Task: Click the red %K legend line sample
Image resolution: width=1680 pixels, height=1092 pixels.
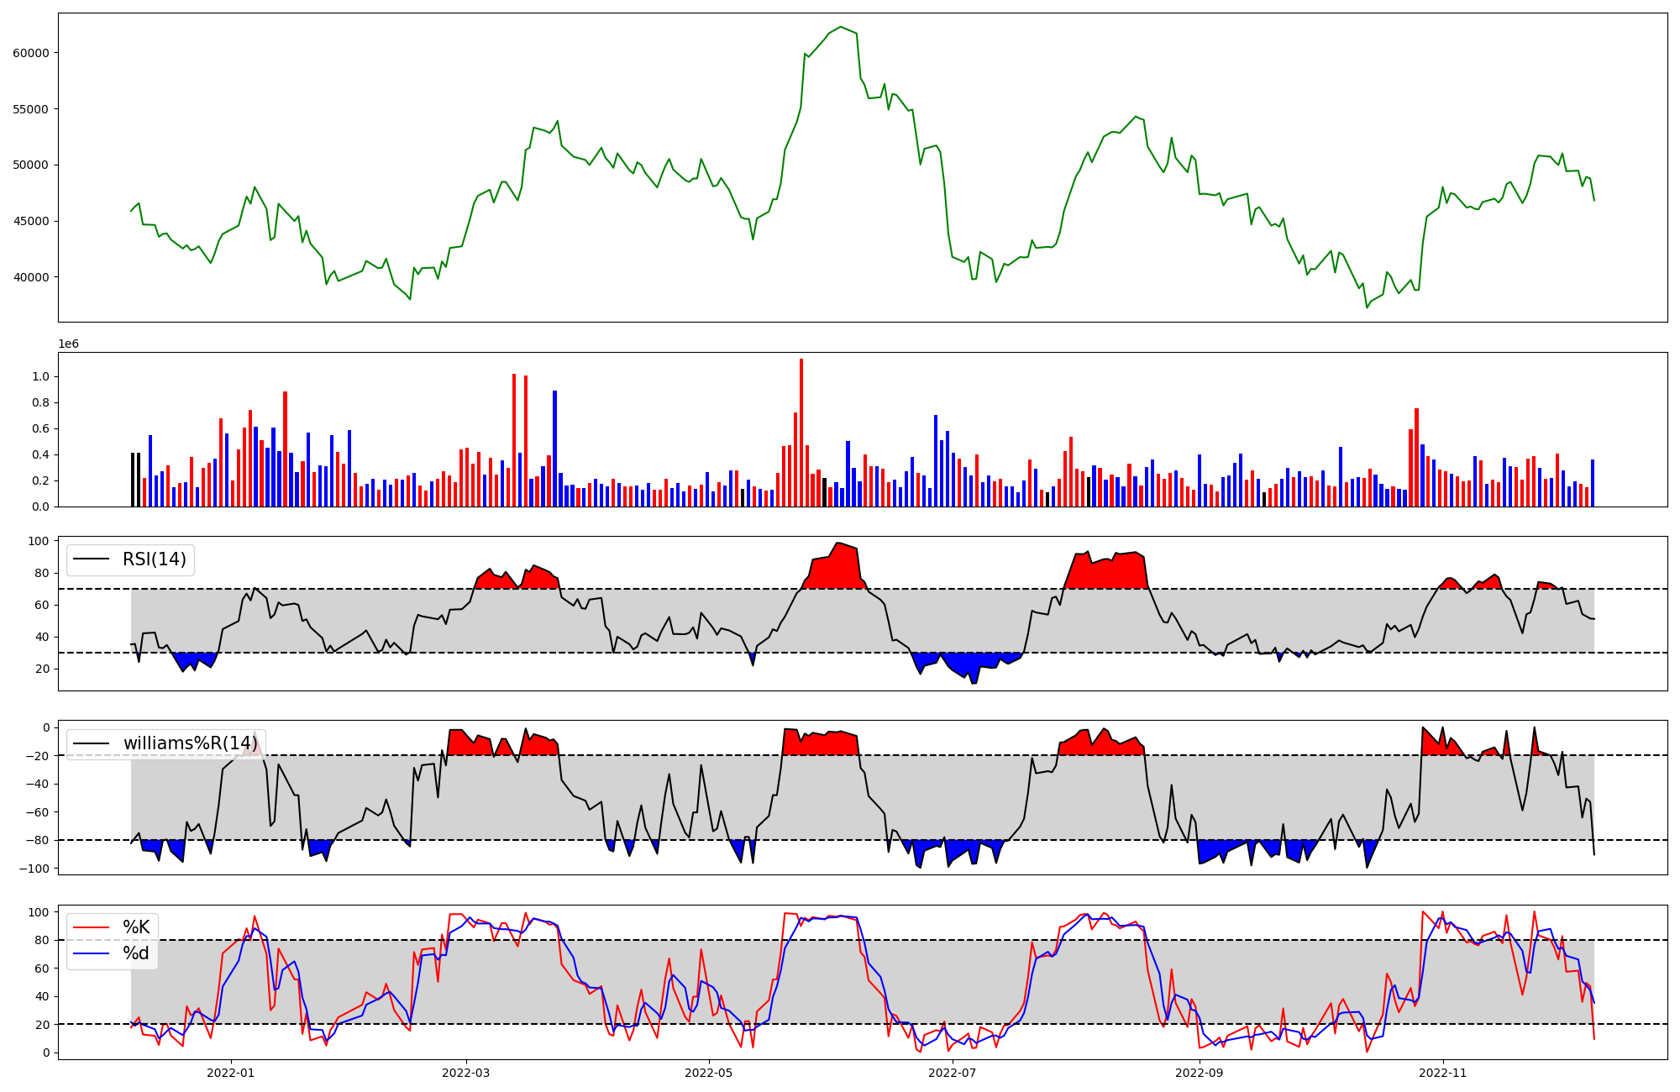Action: coord(92,927)
